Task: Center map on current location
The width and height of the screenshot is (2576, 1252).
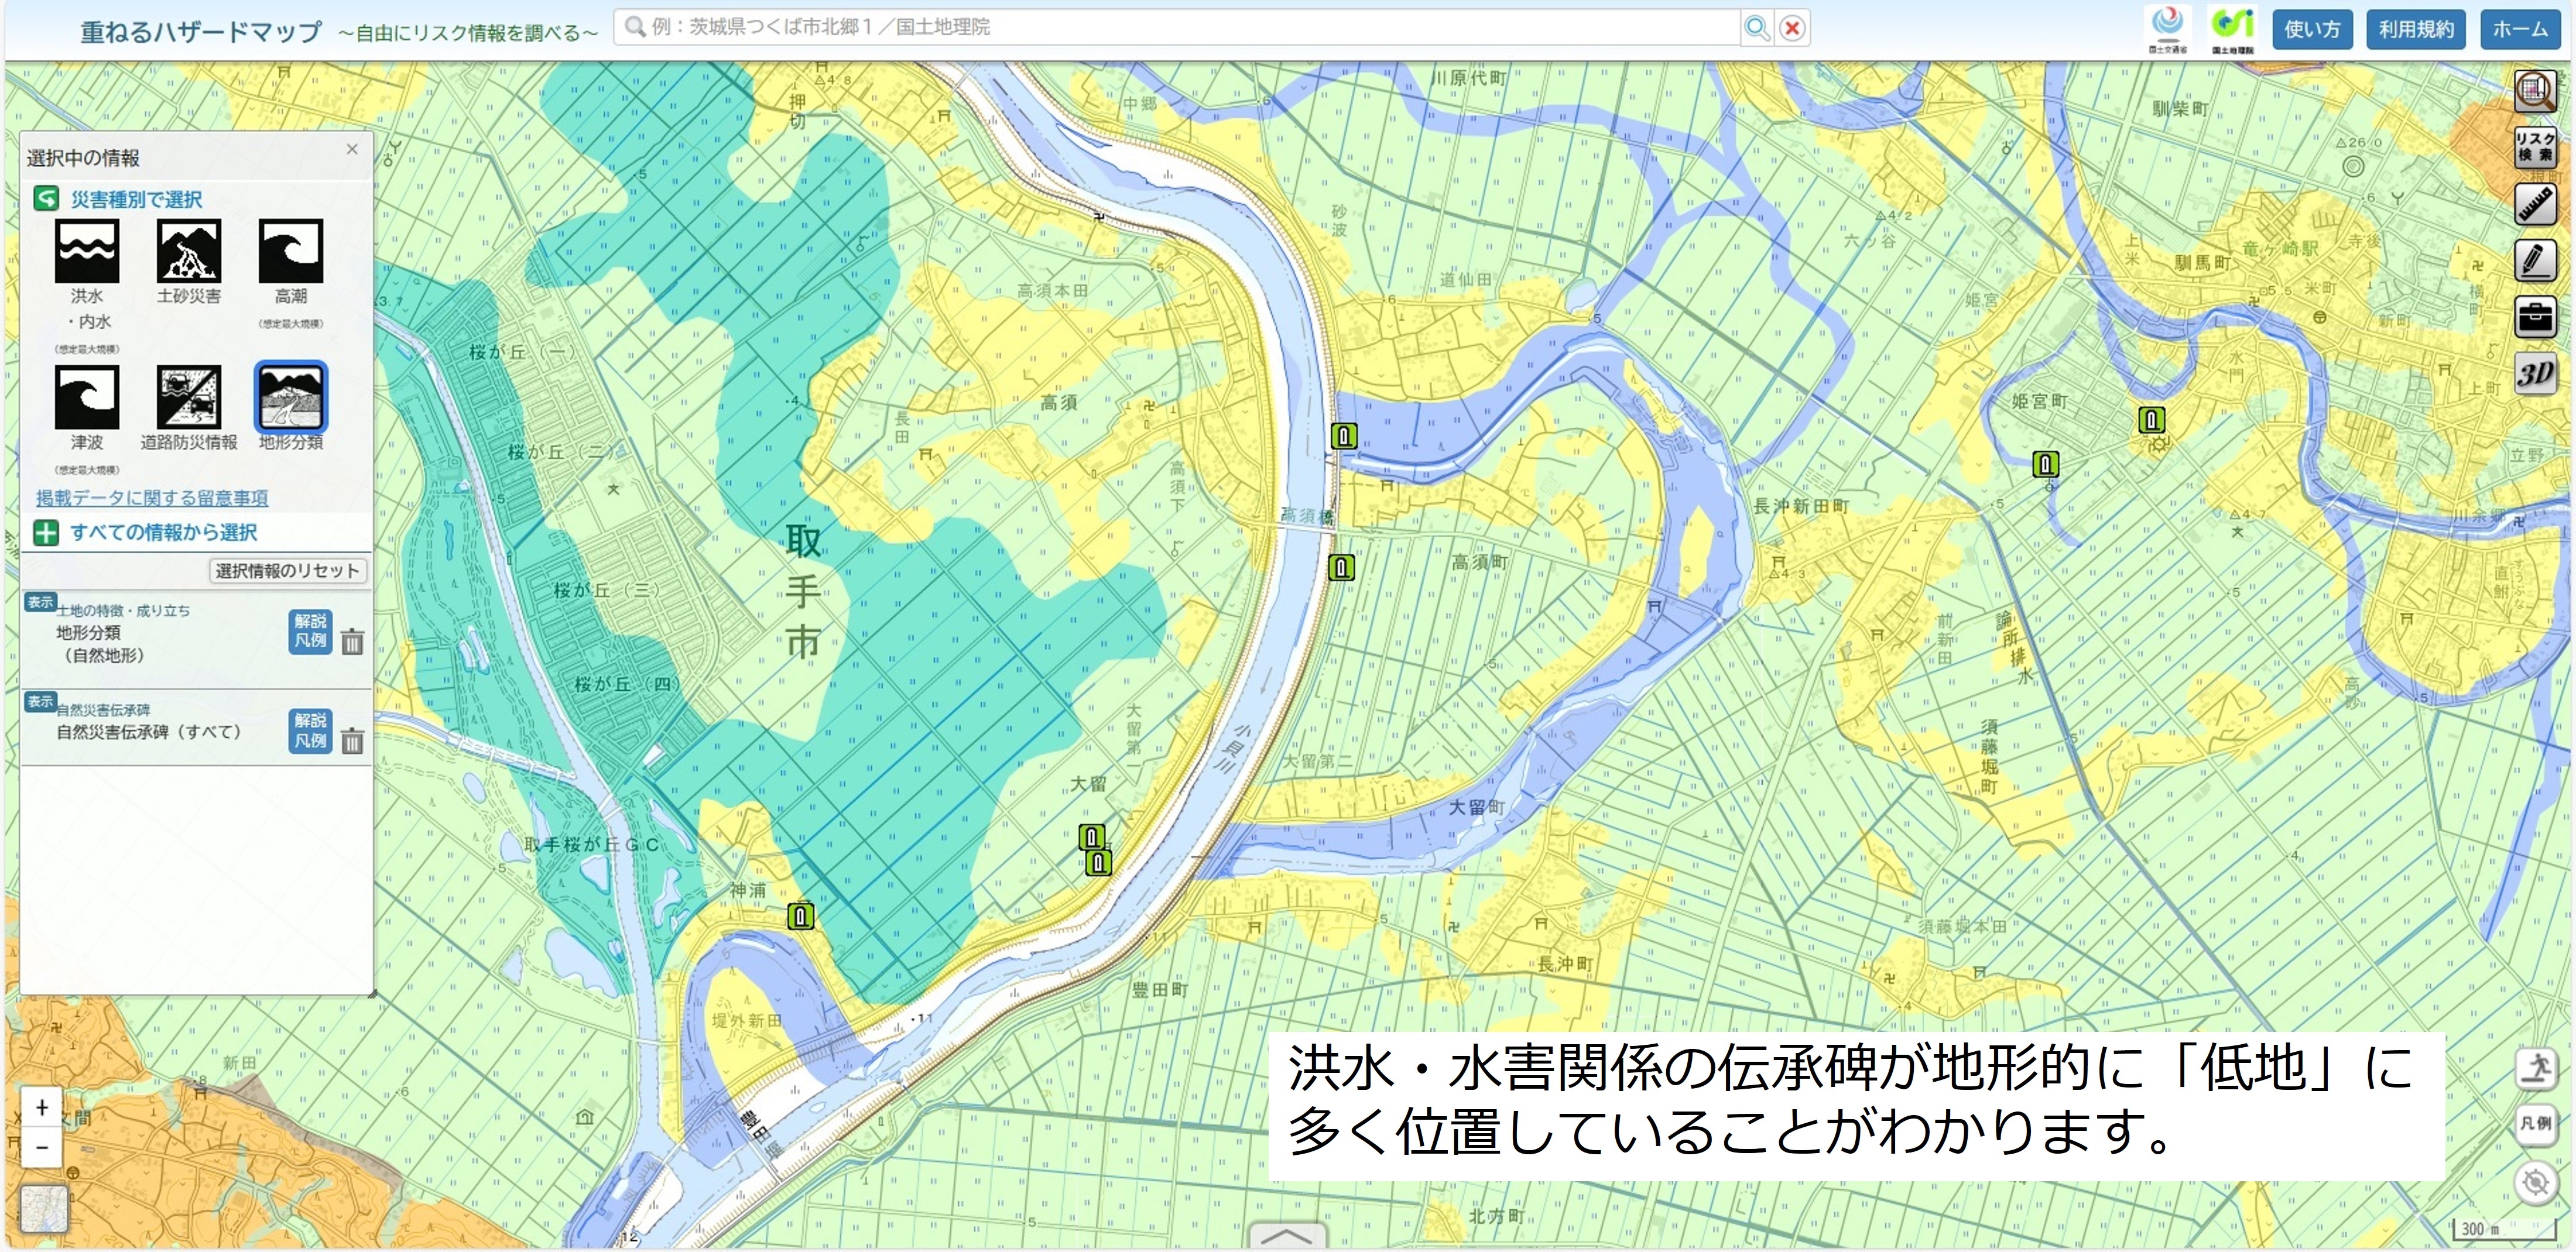Action: click(2536, 1183)
